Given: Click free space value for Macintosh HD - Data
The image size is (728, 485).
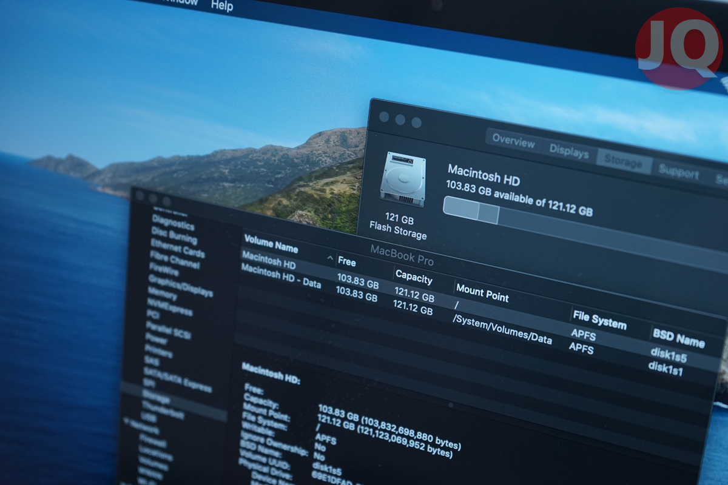Looking at the screenshot, I should [357, 295].
